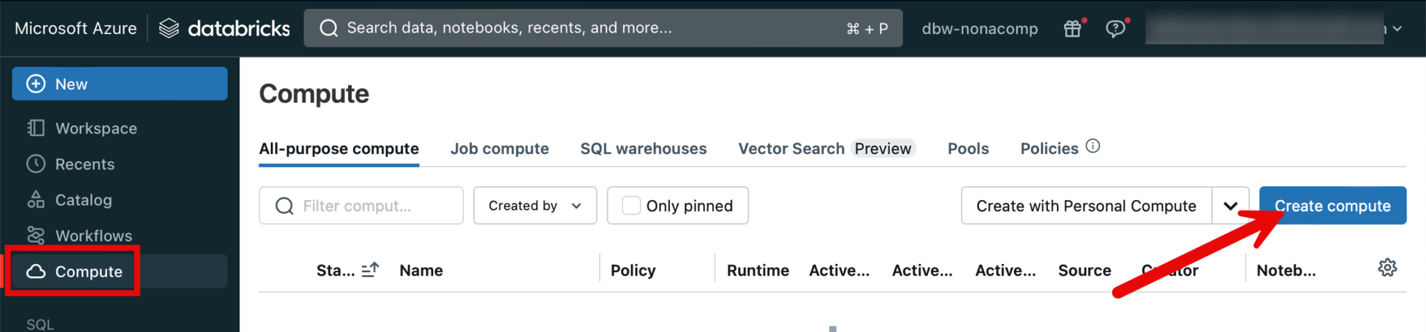Click the Filter compute search field
This screenshot has height=332, width=1426.
[369, 206]
